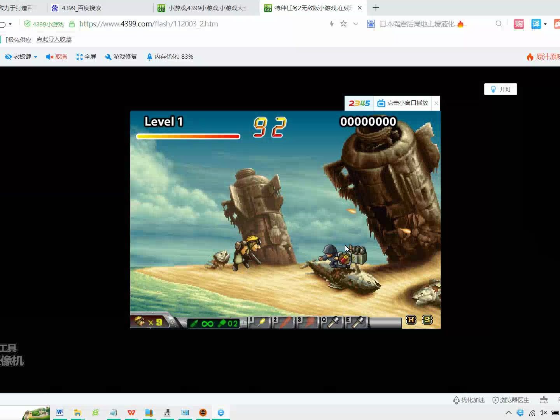This screenshot has height=420, width=560.
Task: Bookmark page with the star icon
Action: [343, 24]
